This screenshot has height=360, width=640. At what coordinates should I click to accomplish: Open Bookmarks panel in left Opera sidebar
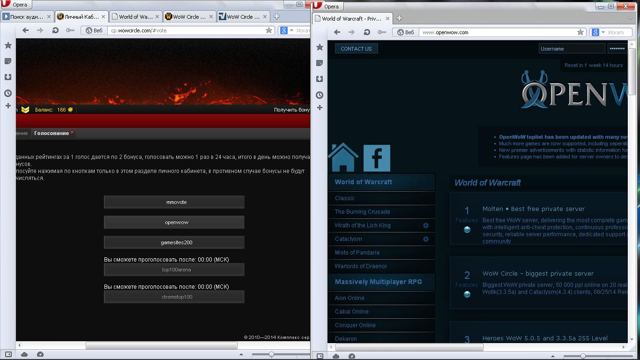tap(8, 45)
